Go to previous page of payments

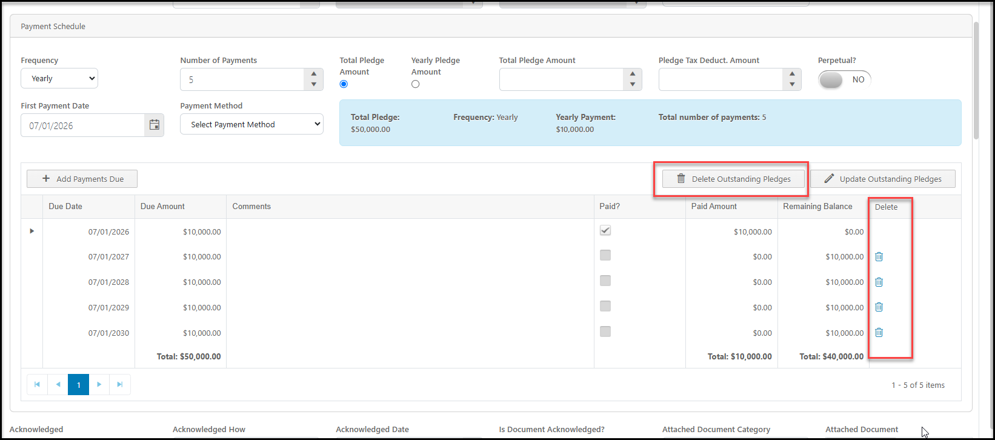click(58, 385)
